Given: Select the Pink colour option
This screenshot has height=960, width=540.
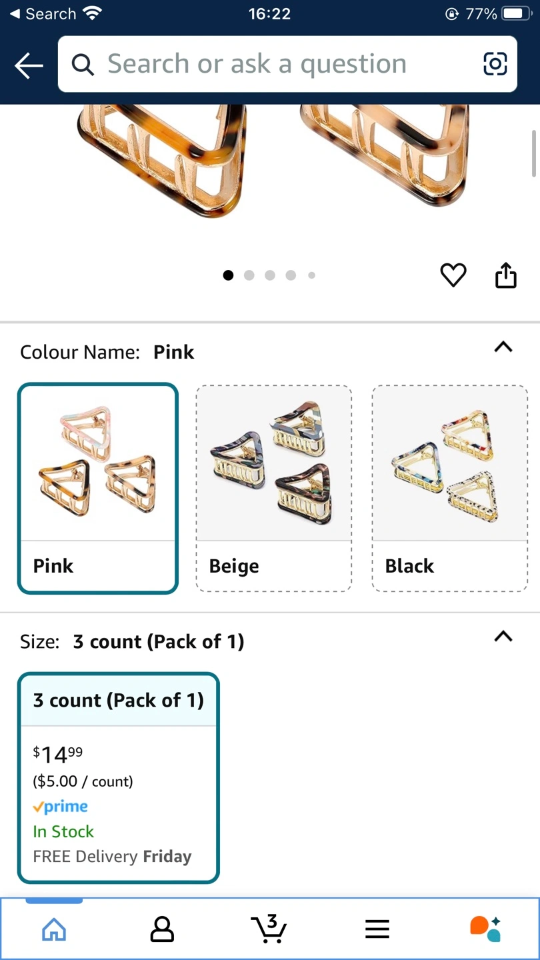Looking at the screenshot, I should (98, 487).
